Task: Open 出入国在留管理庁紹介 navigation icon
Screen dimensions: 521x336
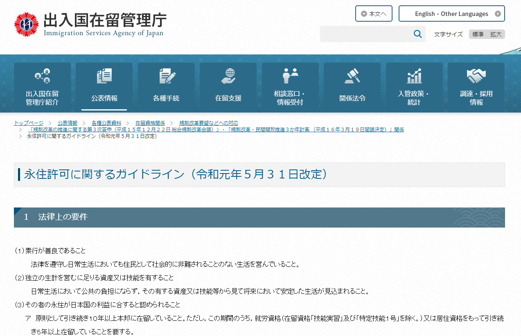Action: coord(42,76)
